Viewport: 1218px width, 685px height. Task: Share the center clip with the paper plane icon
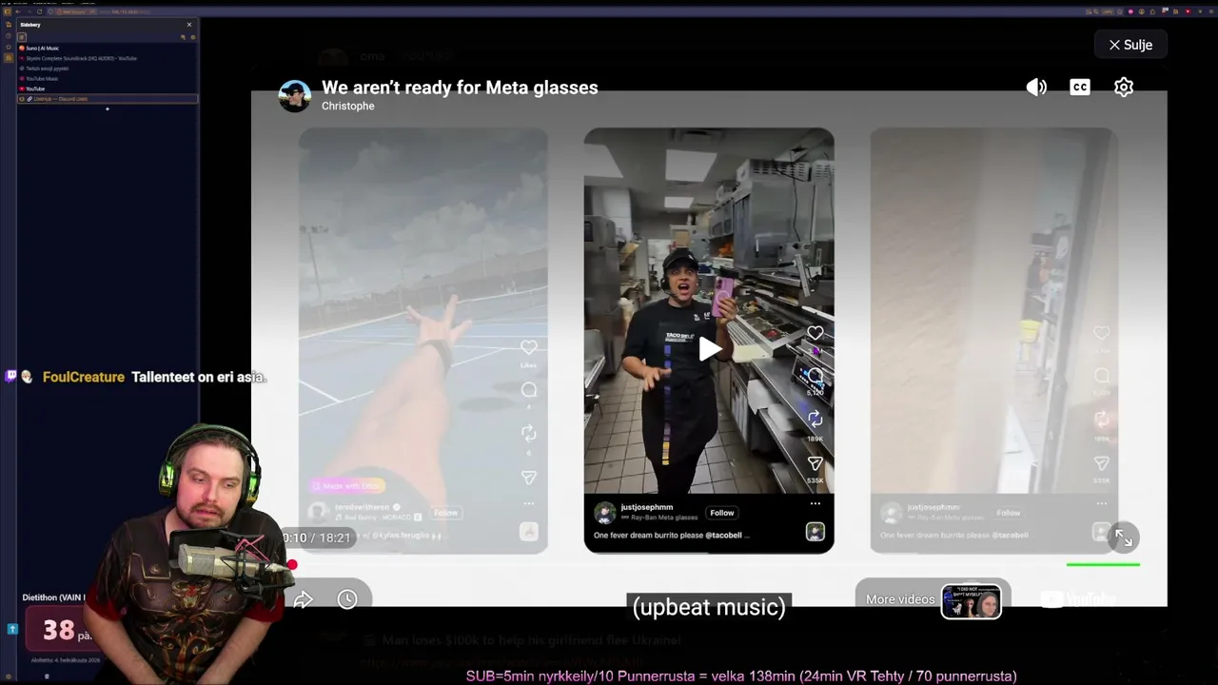(x=815, y=462)
